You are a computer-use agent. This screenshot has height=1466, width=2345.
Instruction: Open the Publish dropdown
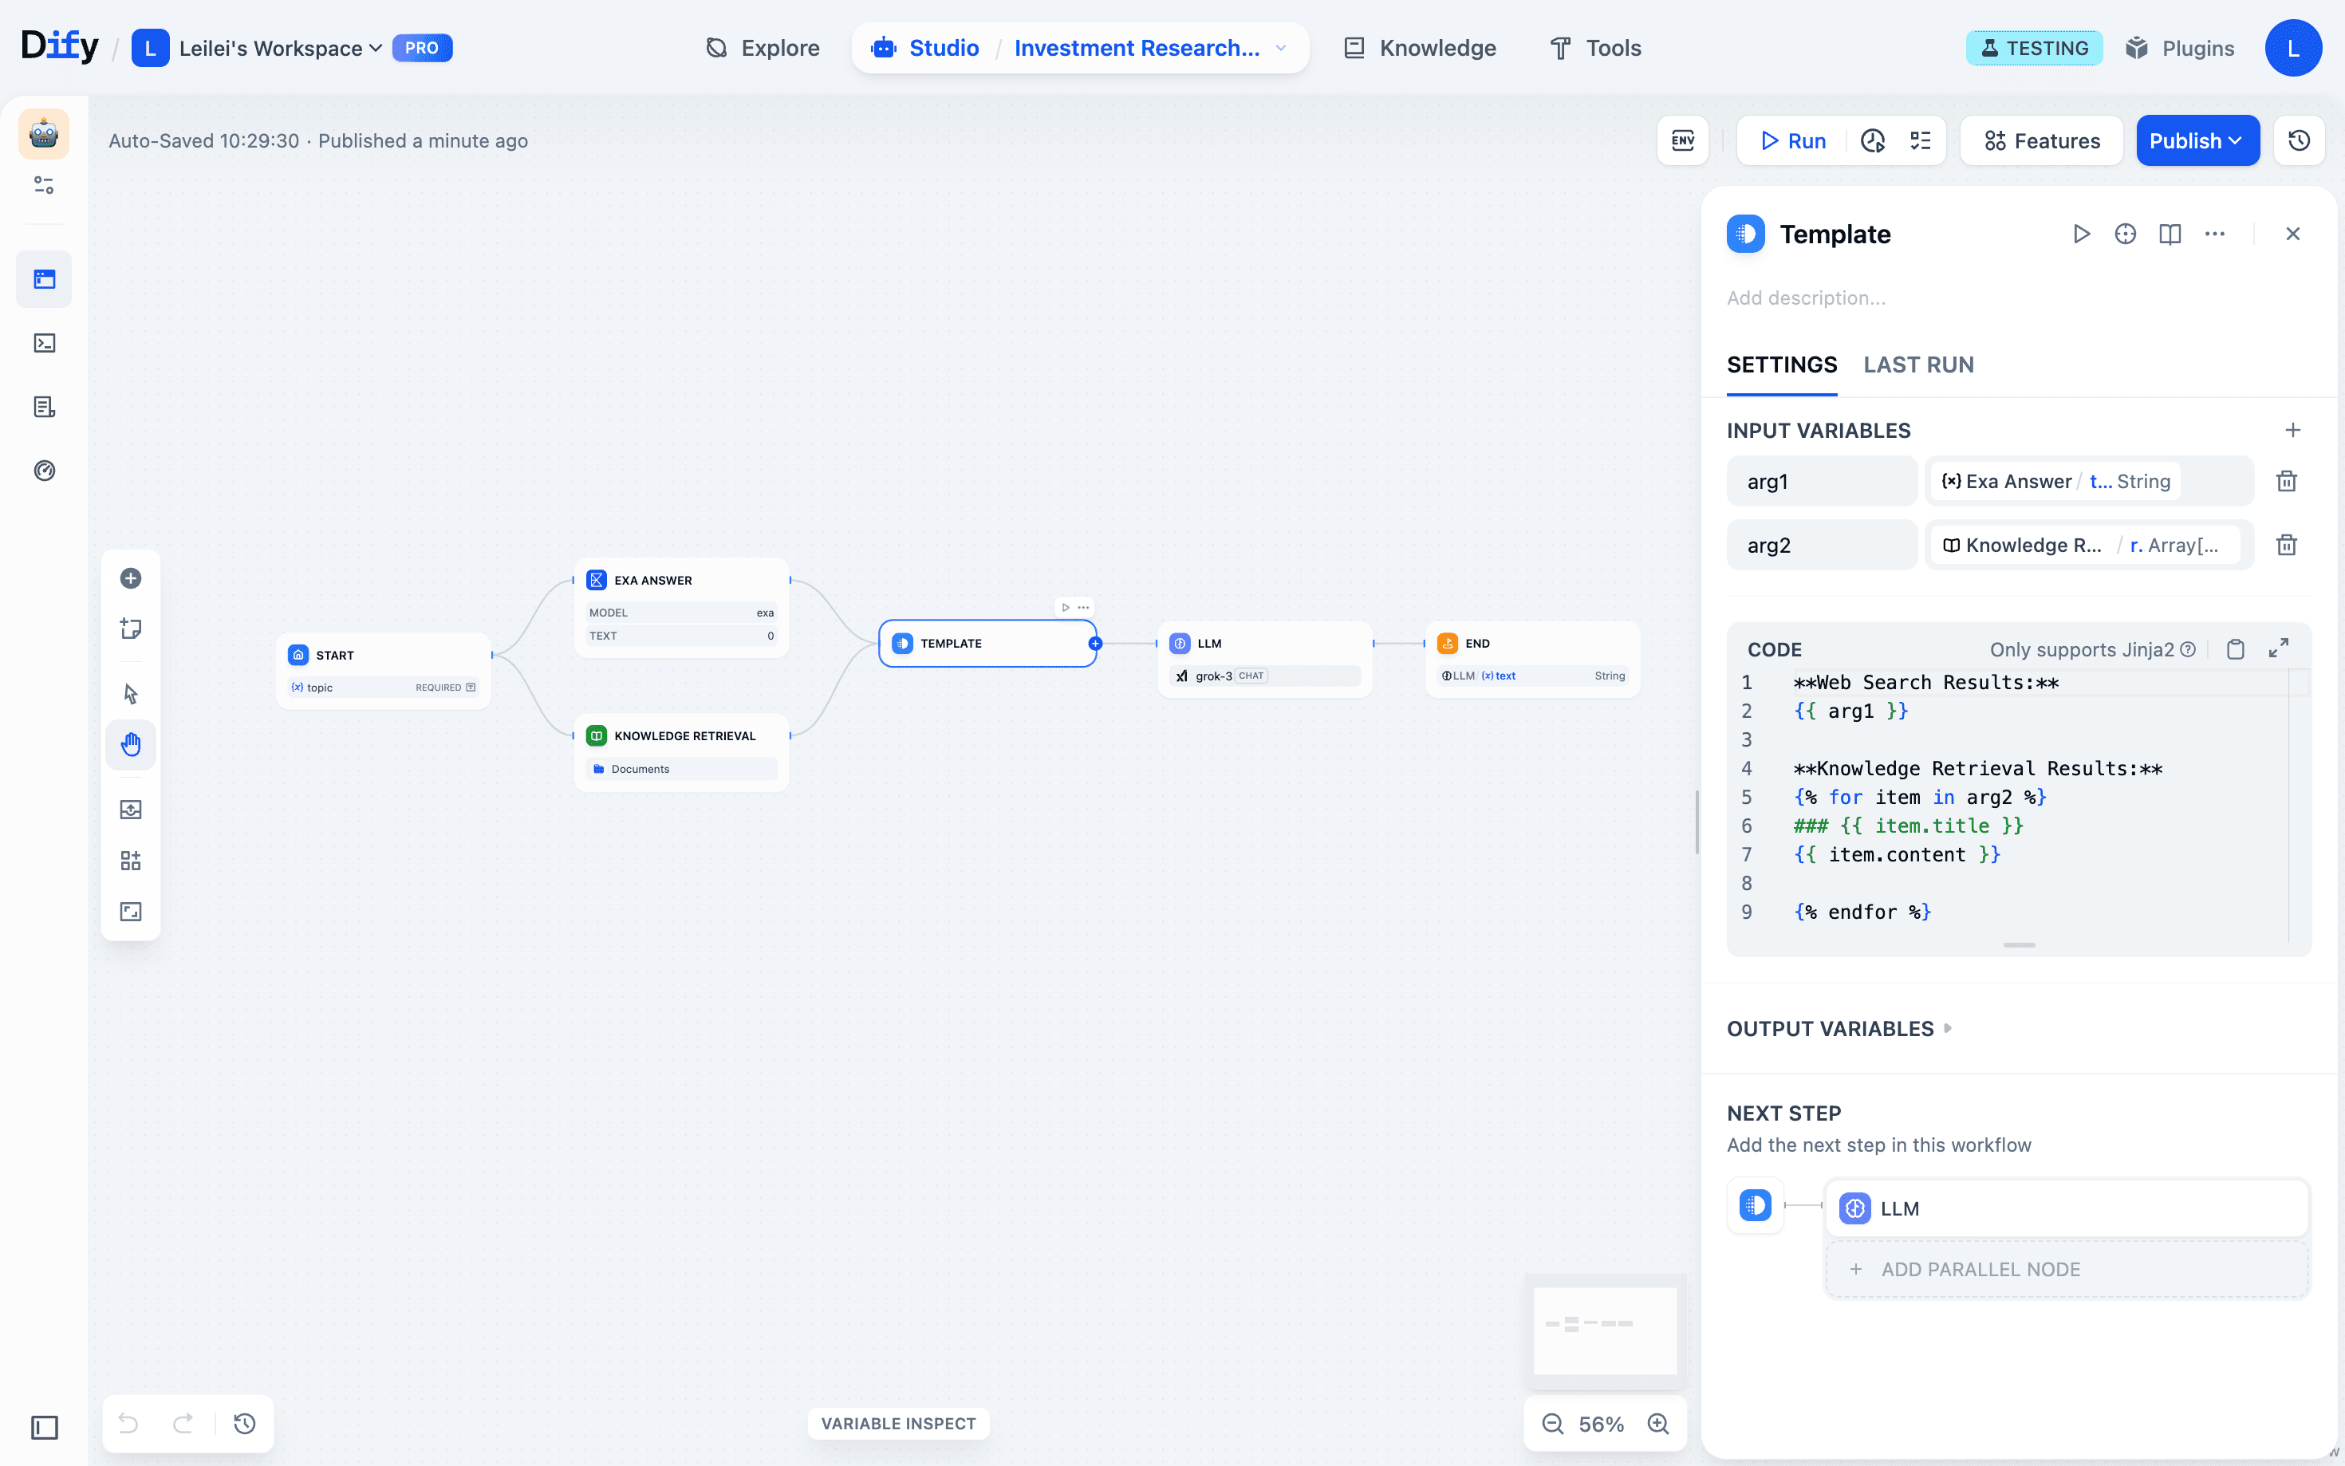pyautogui.click(x=2197, y=140)
